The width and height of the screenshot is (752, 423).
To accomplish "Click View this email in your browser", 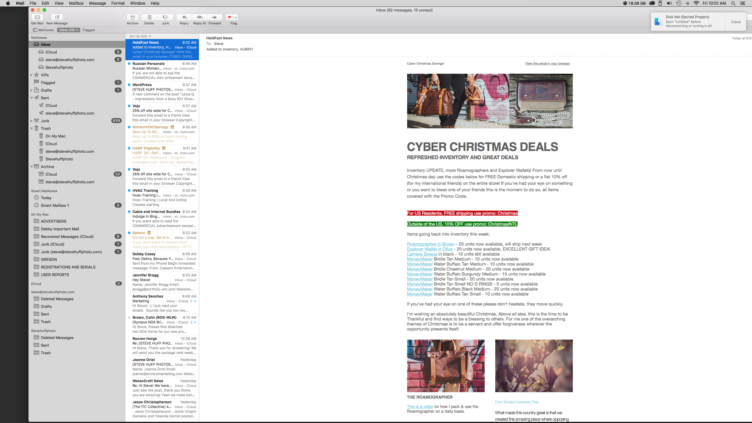I will [x=548, y=64].
